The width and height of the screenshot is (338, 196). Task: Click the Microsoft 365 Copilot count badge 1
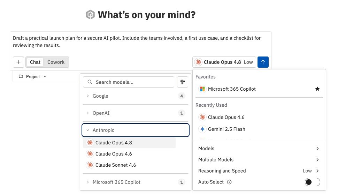click(x=182, y=182)
